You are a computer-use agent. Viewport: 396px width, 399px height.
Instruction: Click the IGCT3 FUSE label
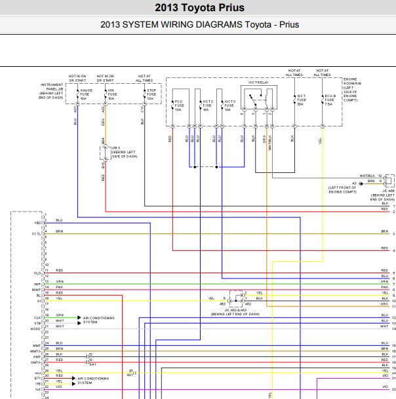pyautogui.click(x=230, y=105)
